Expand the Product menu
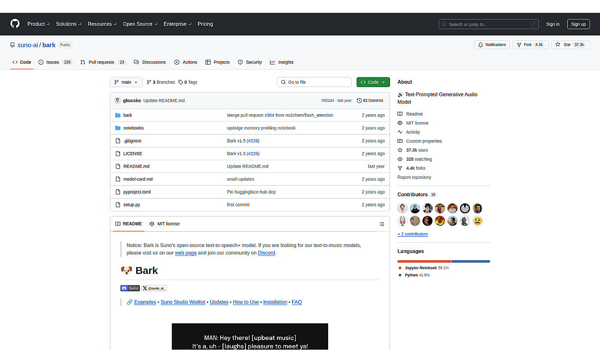 tap(38, 24)
